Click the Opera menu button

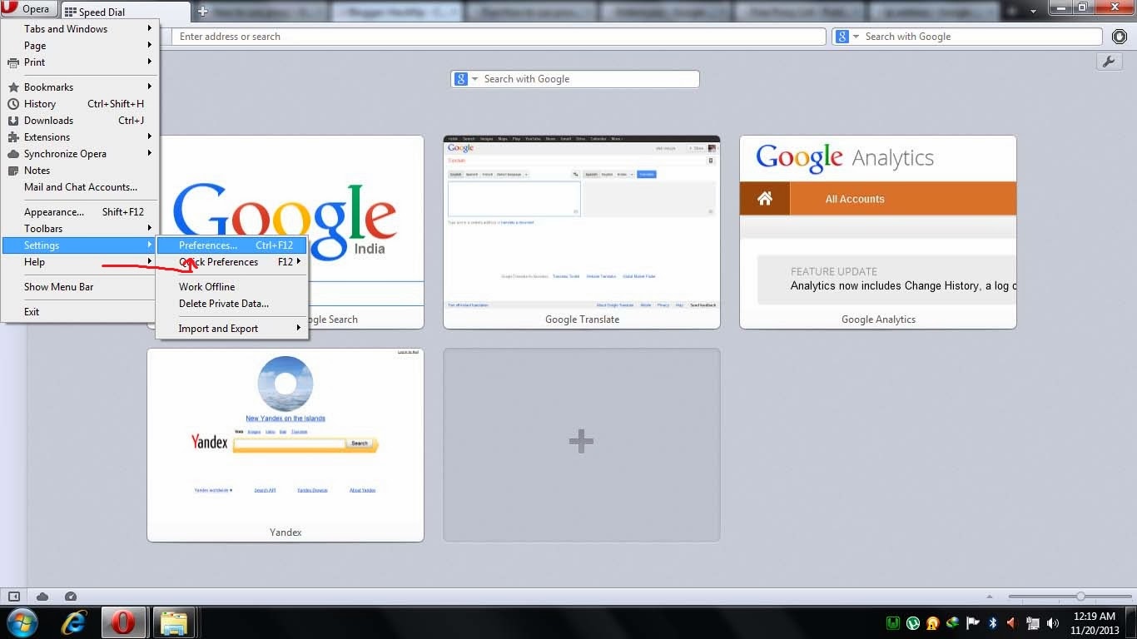29,9
